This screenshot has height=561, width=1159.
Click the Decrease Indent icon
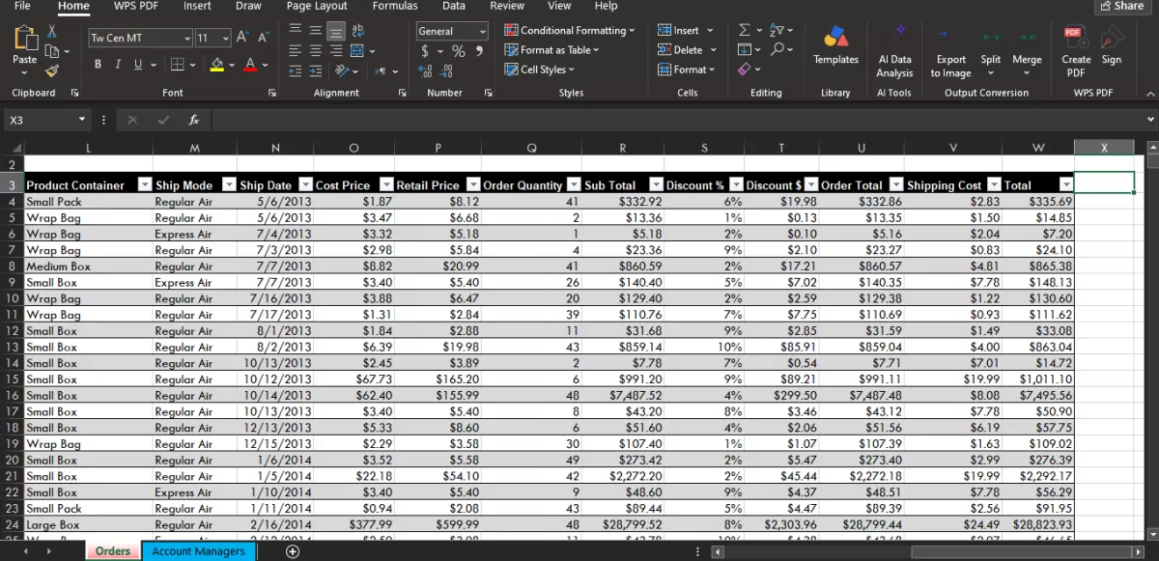pyautogui.click(x=296, y=71)
